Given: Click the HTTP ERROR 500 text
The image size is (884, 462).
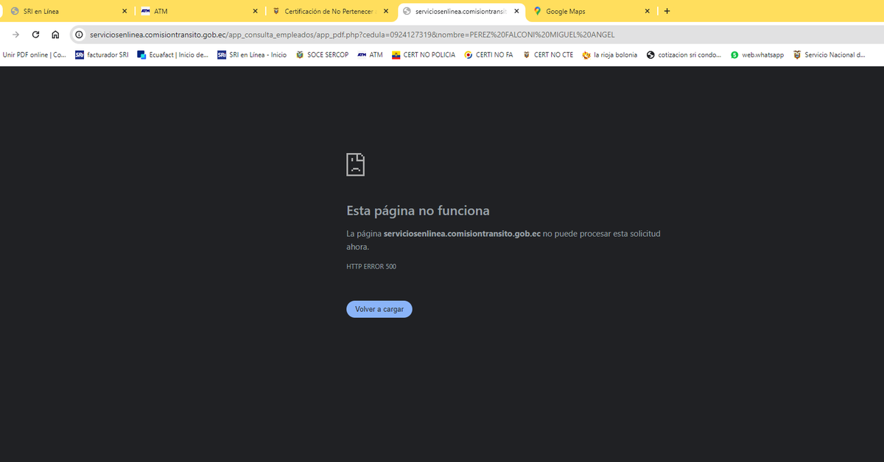Looking at the screenshot, I should point(371,266).
